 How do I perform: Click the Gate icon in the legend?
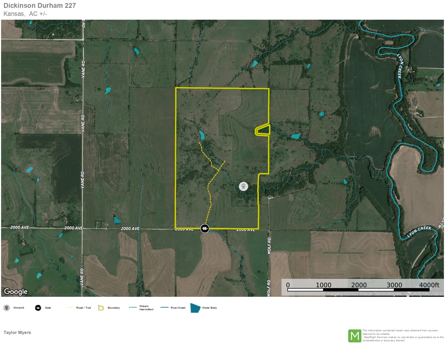[38, 308]
